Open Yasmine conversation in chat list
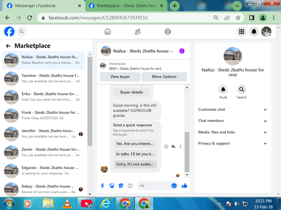The height and width of the screenshot is (210, 281). click(43, 78)
